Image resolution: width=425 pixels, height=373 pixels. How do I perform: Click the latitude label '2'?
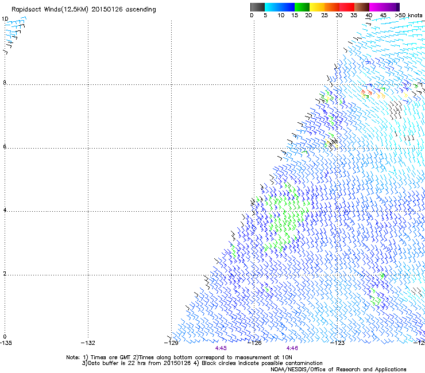[x=5, y=274]
